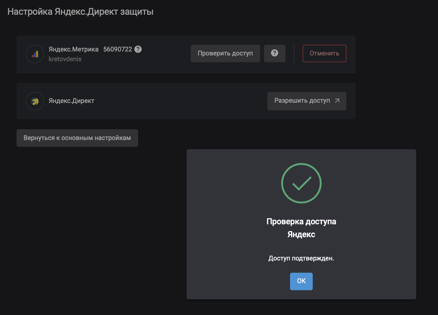The height and width of the screenshot is (315, 438).
Task: Cancel with the red Отменить button
Action: point(324,53)
